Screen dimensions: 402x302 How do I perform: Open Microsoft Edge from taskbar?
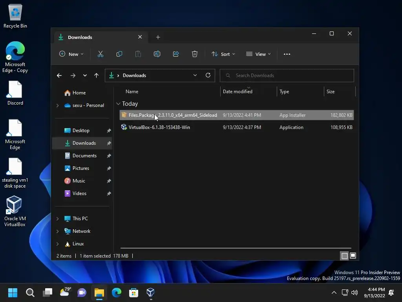116,293
